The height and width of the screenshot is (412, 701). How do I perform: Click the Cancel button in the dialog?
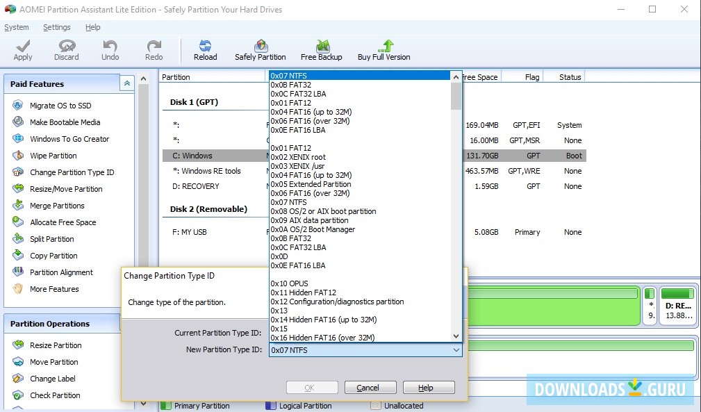pyautogui.click(x=370, y=388)
